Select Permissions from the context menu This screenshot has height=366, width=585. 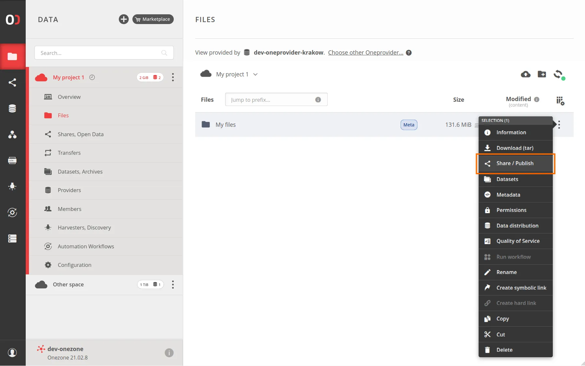pos(511,210)
